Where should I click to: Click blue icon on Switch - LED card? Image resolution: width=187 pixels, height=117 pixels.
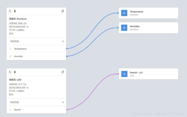point(124,74)
